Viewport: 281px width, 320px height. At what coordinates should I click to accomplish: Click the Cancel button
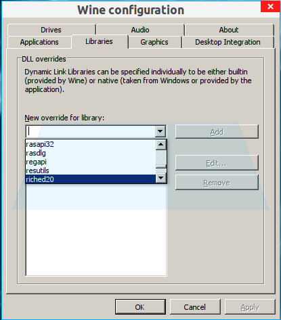point(195,307)
